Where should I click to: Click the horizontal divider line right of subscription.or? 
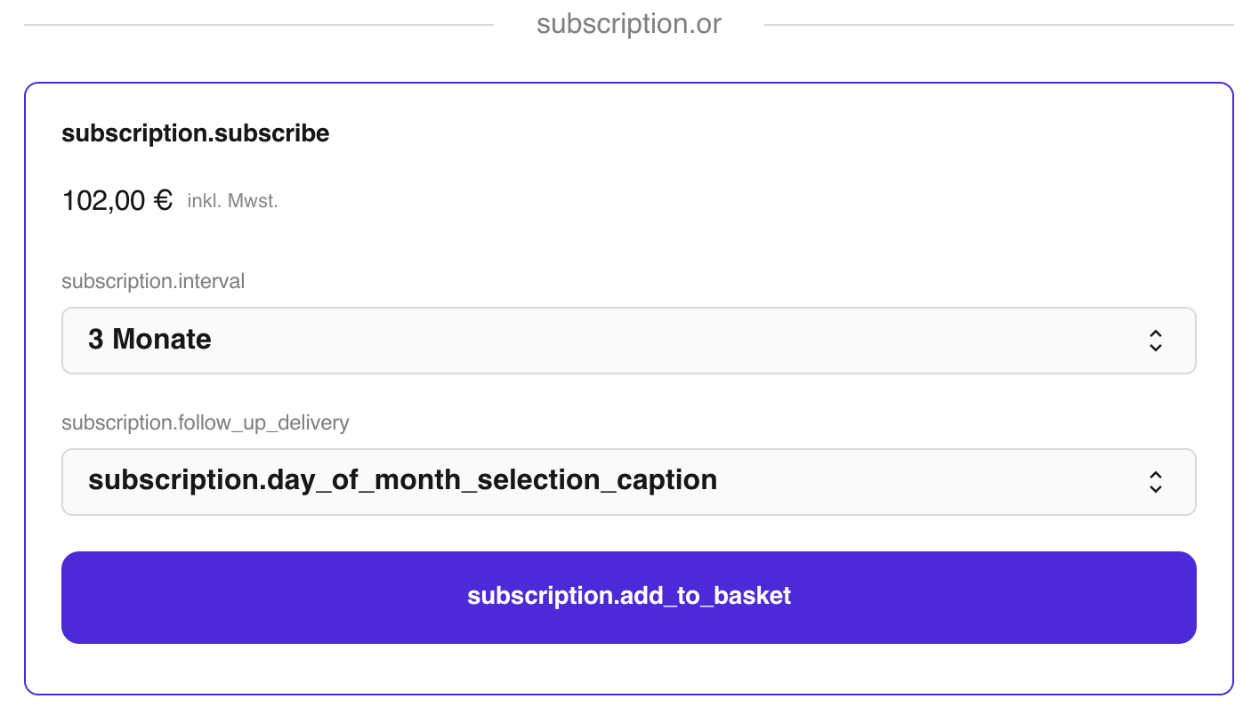pyautogui.click(x=998, y=25)
